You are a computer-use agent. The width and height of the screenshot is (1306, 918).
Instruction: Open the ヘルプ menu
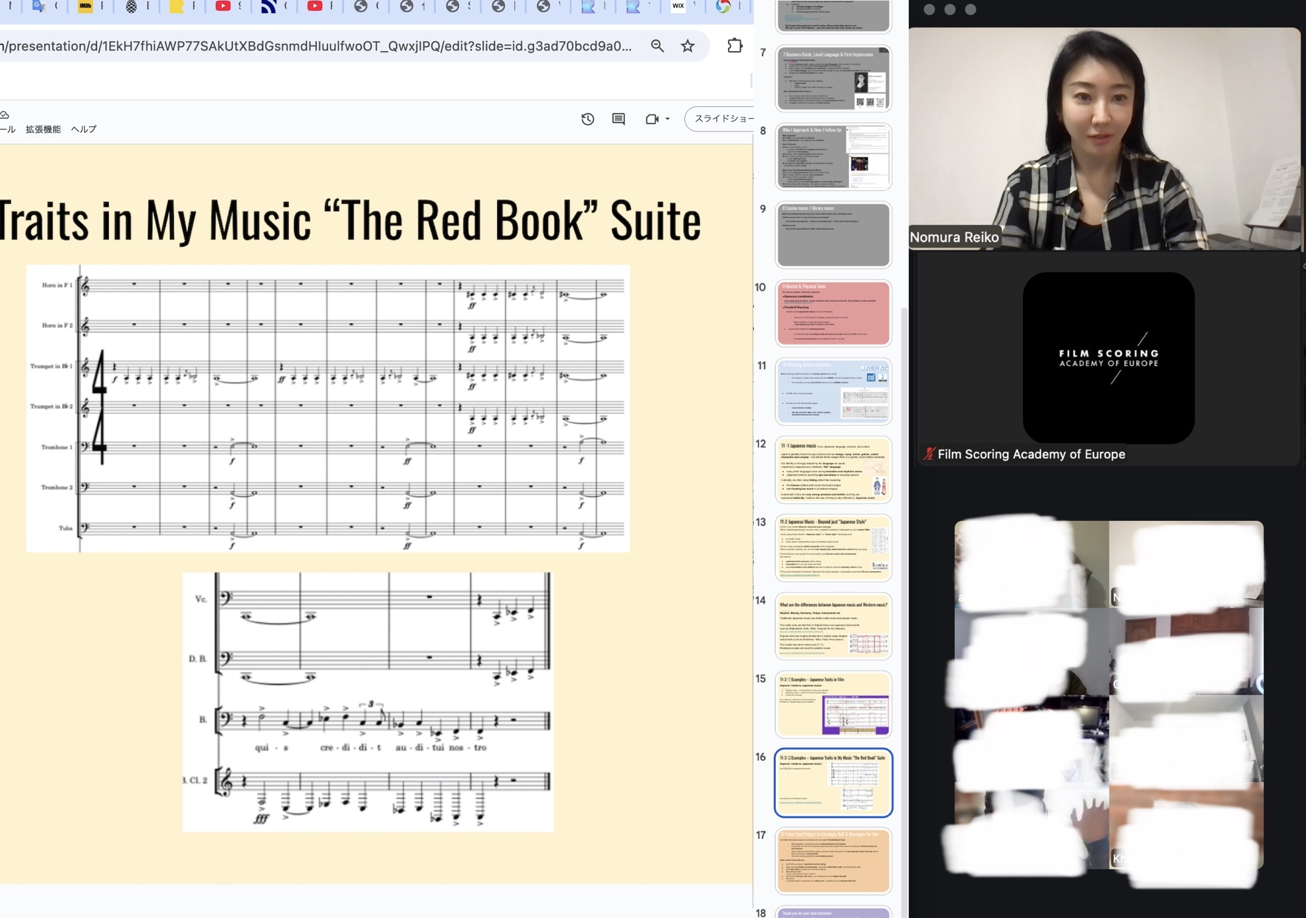(x=84, y=130)
